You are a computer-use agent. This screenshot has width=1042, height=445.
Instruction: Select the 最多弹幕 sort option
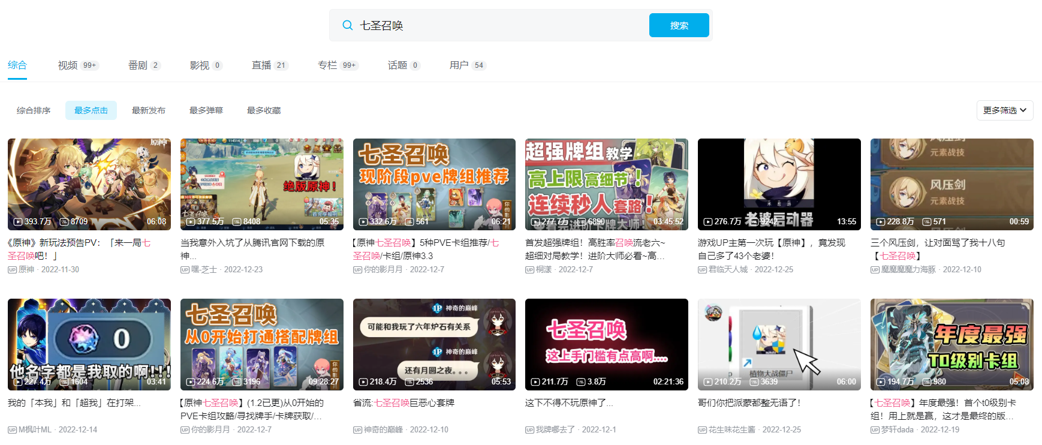[x=206, y=110]
